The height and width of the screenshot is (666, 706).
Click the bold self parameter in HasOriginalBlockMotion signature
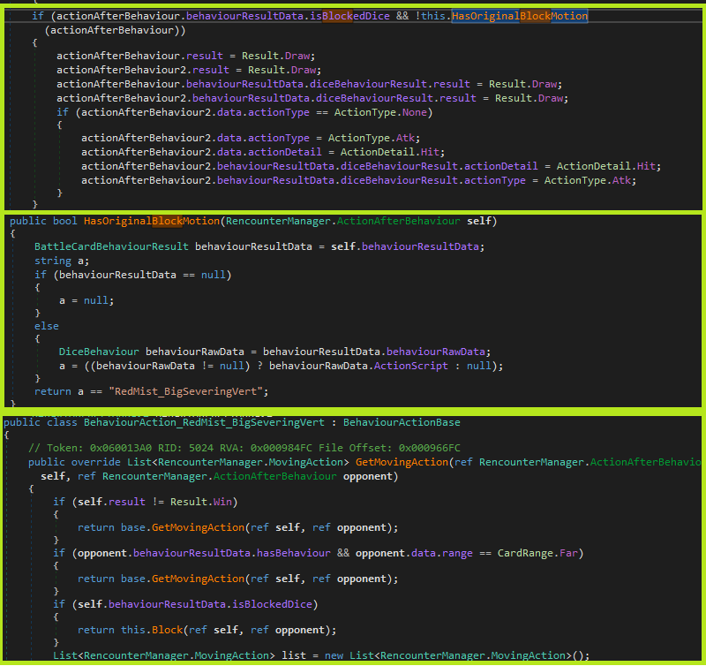[x=479, y=221]
